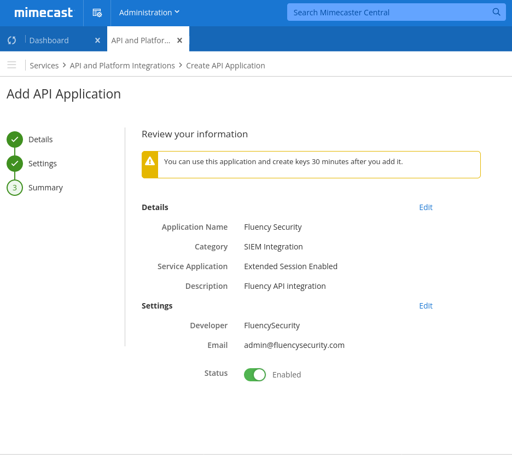Close the Dashboard tab
The width and height of the screenshot is (512, 459).
pyautogui.click(x=97, y=40)
